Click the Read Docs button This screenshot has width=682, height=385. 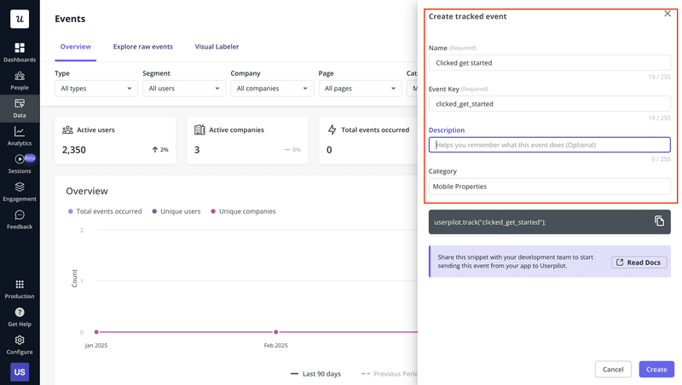tap(639, 262)
